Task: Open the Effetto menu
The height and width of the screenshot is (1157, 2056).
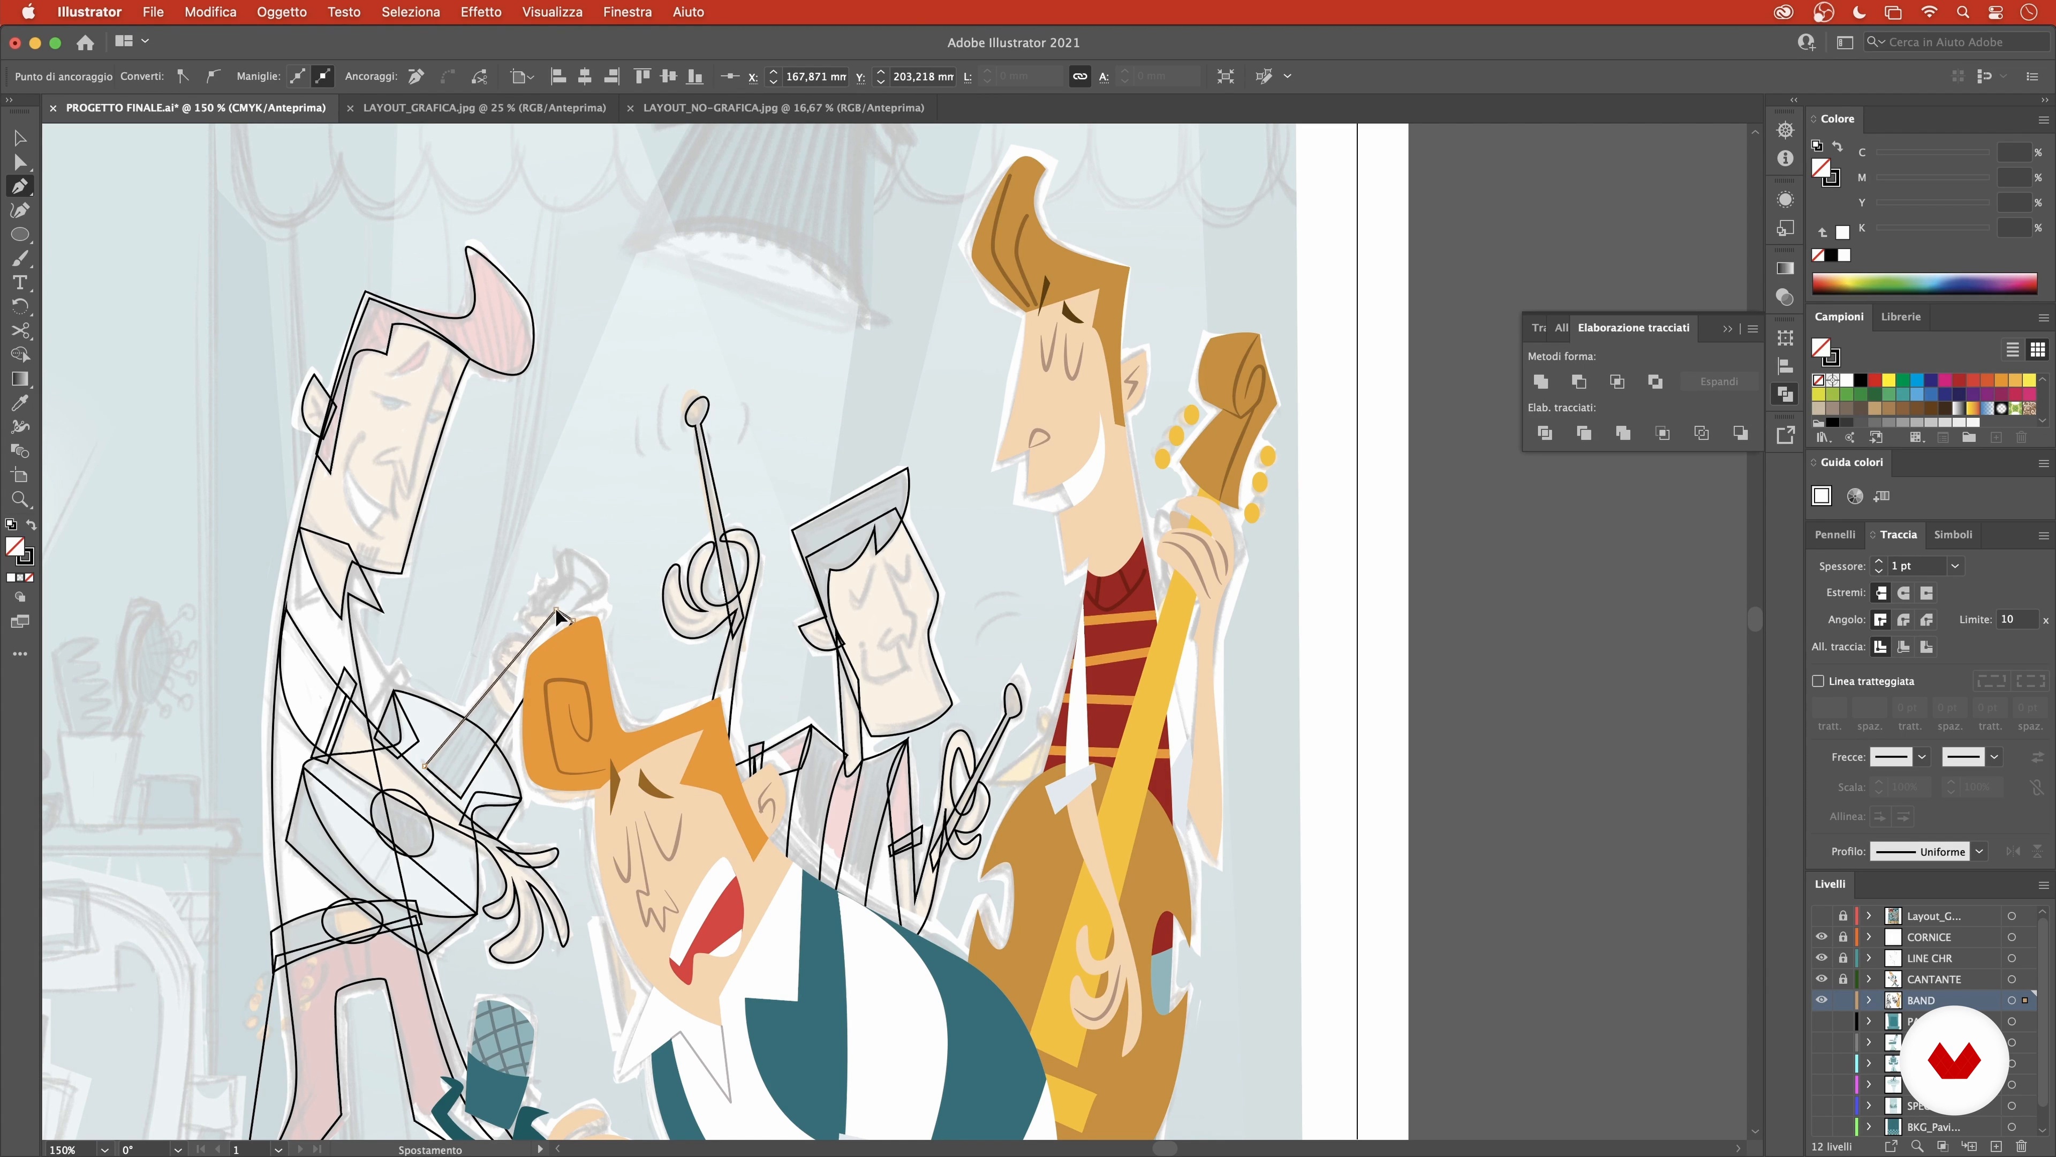Action: point(480,12)
